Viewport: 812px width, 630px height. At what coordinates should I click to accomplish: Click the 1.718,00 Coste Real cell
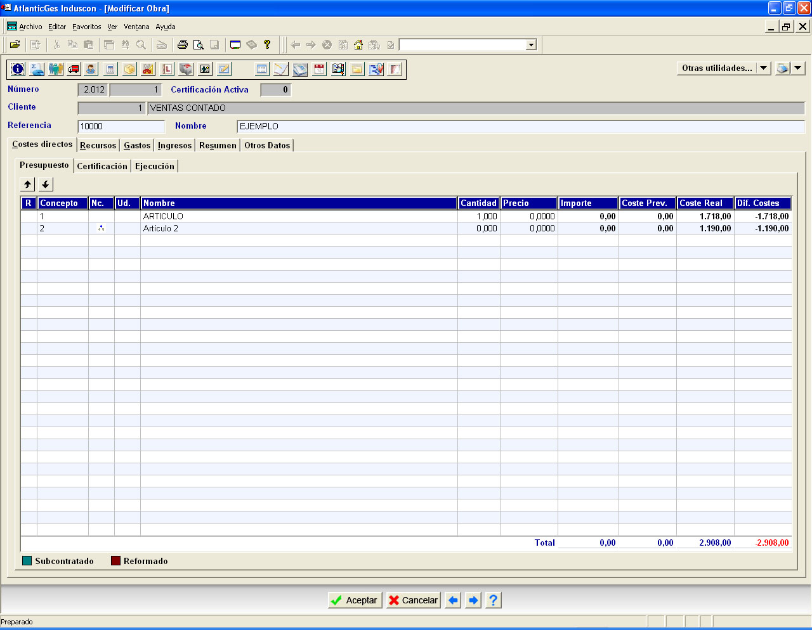pyautogui.click(x=705, y=216)
